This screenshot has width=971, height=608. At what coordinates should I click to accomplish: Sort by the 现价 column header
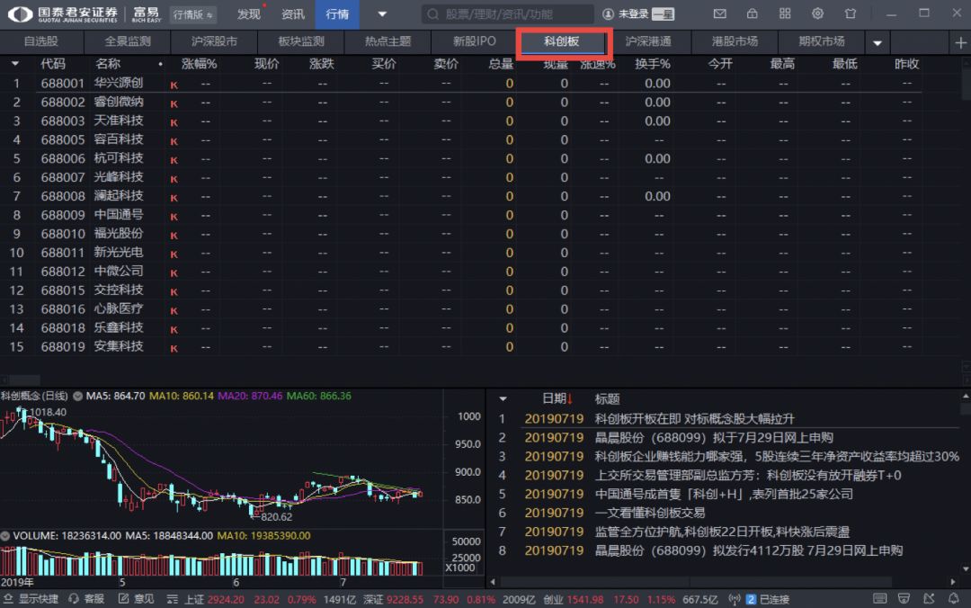[267, 64]
